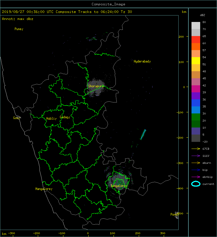Click the 'current' legend label
Viewport: 217px width, 237px height.
point(208,184)
